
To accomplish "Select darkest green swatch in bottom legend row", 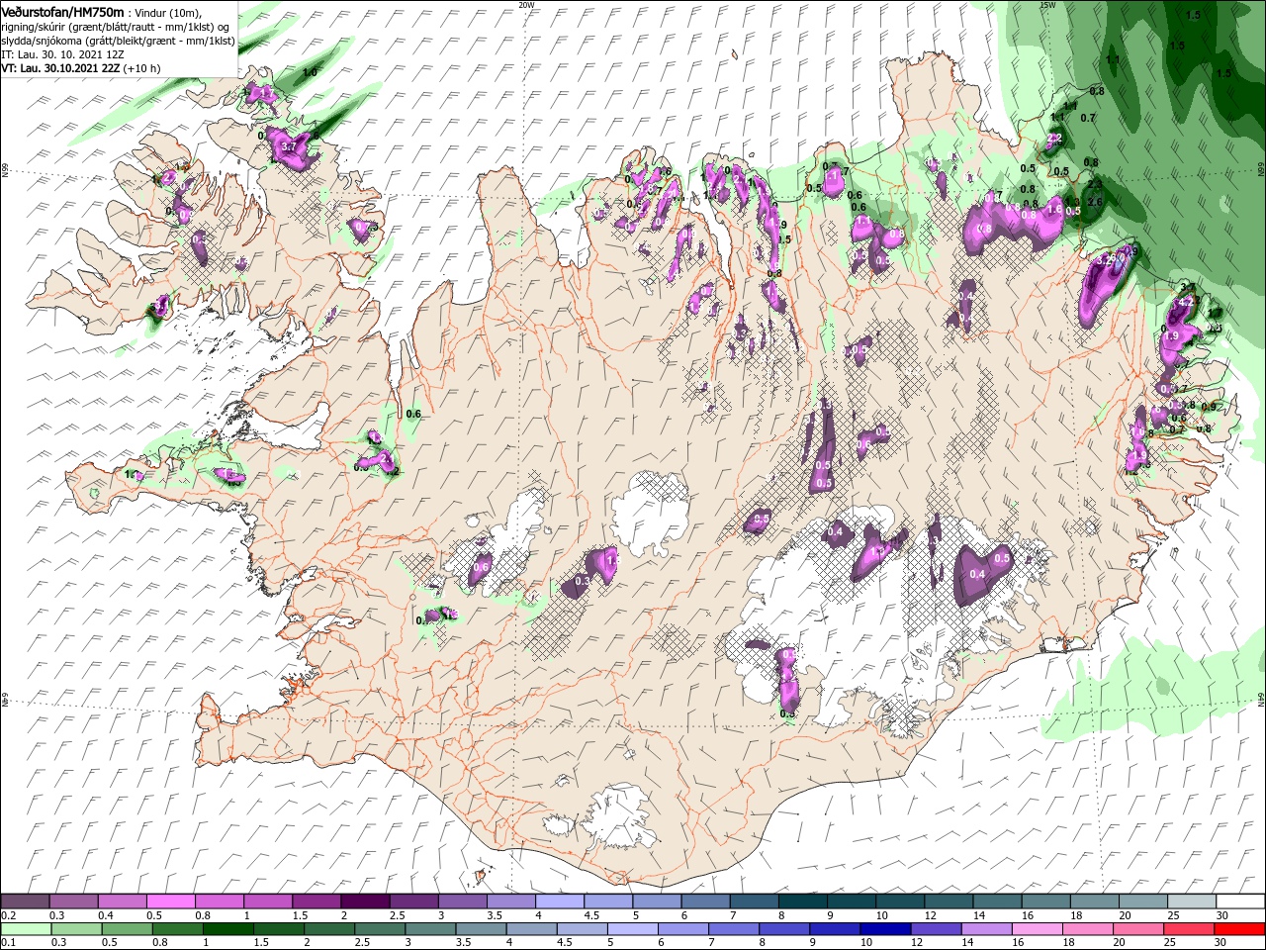I will (x=227, y=929).
